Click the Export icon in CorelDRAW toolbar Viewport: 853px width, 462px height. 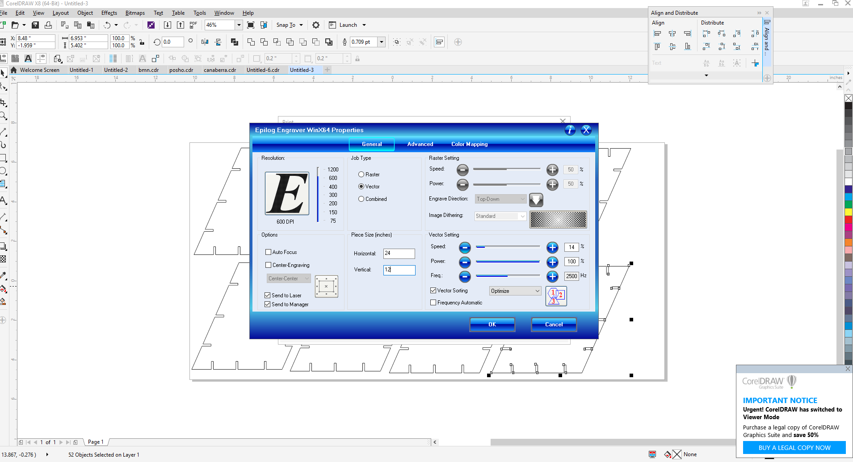(x=181, y=25)
